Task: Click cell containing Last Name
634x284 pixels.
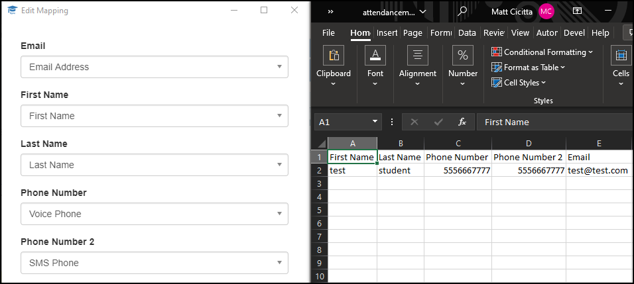Action: tap(401, 157)
